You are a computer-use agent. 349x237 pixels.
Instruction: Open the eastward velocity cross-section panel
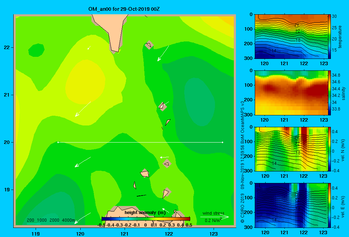click(x=291, y=205)
